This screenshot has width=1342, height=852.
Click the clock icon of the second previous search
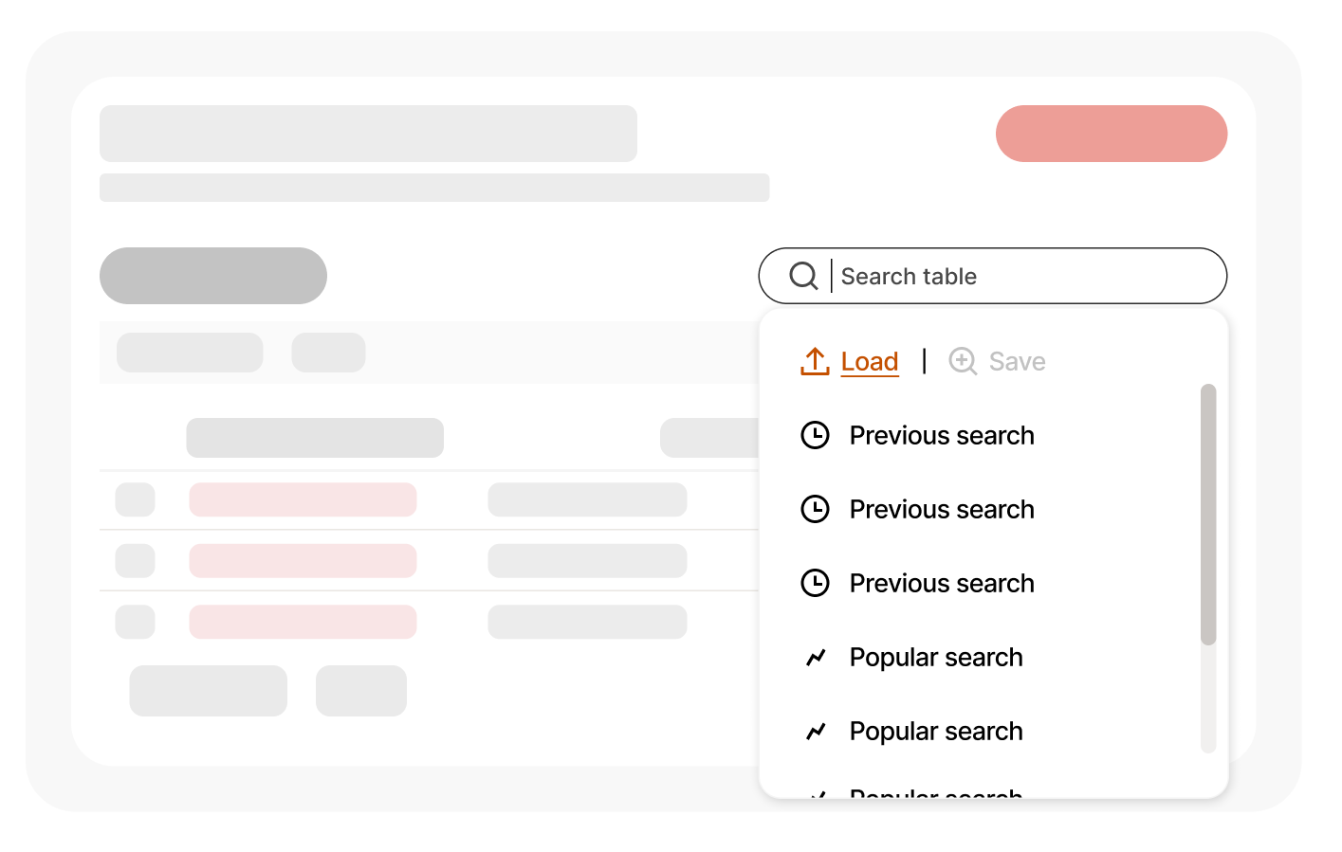(x=816, y=509)
